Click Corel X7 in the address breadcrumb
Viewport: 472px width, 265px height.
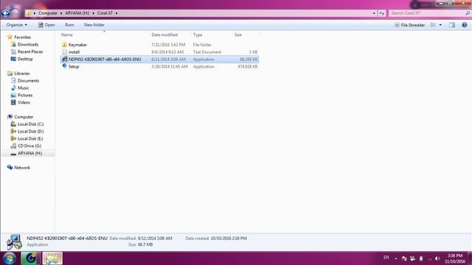click(105, 13)
